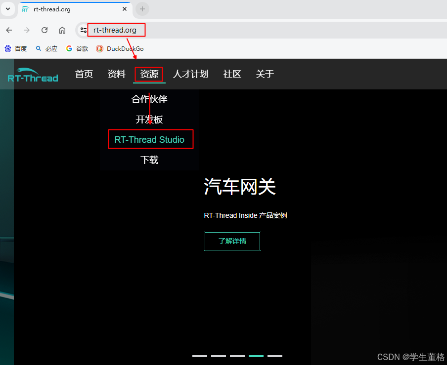Jump to the fifth carousel slide indicator
This screenshot has height=365, width=447.
275,356
